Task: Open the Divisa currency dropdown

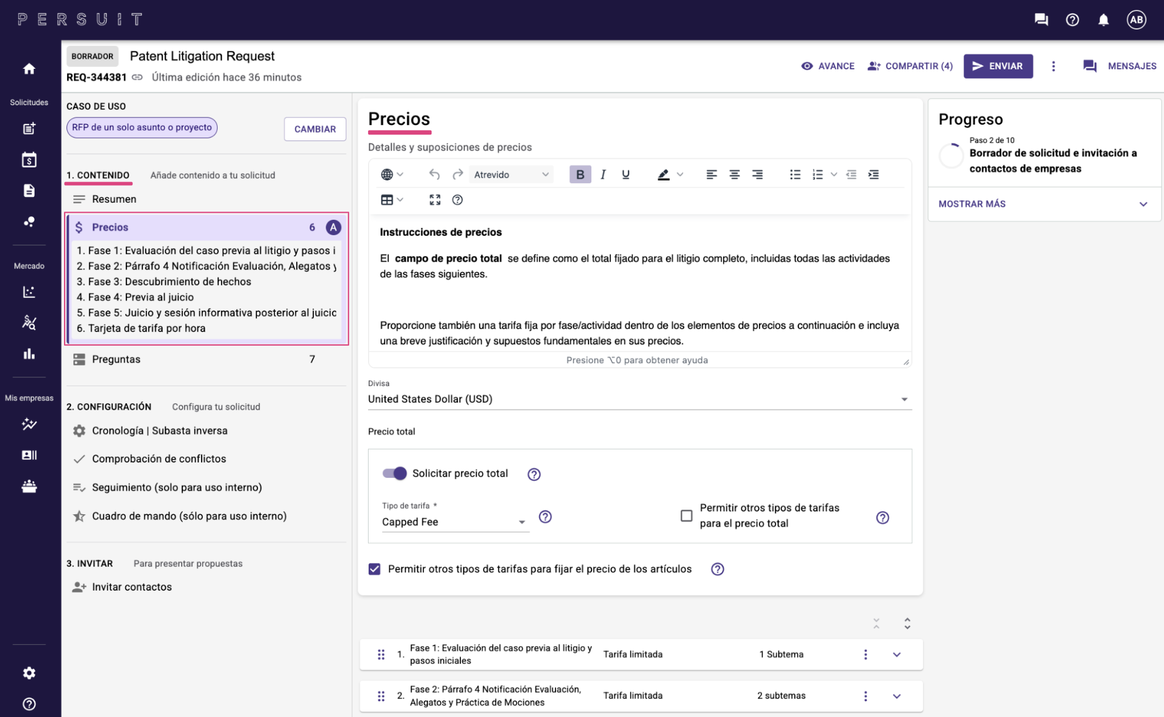Action: (x=639, y=399)
